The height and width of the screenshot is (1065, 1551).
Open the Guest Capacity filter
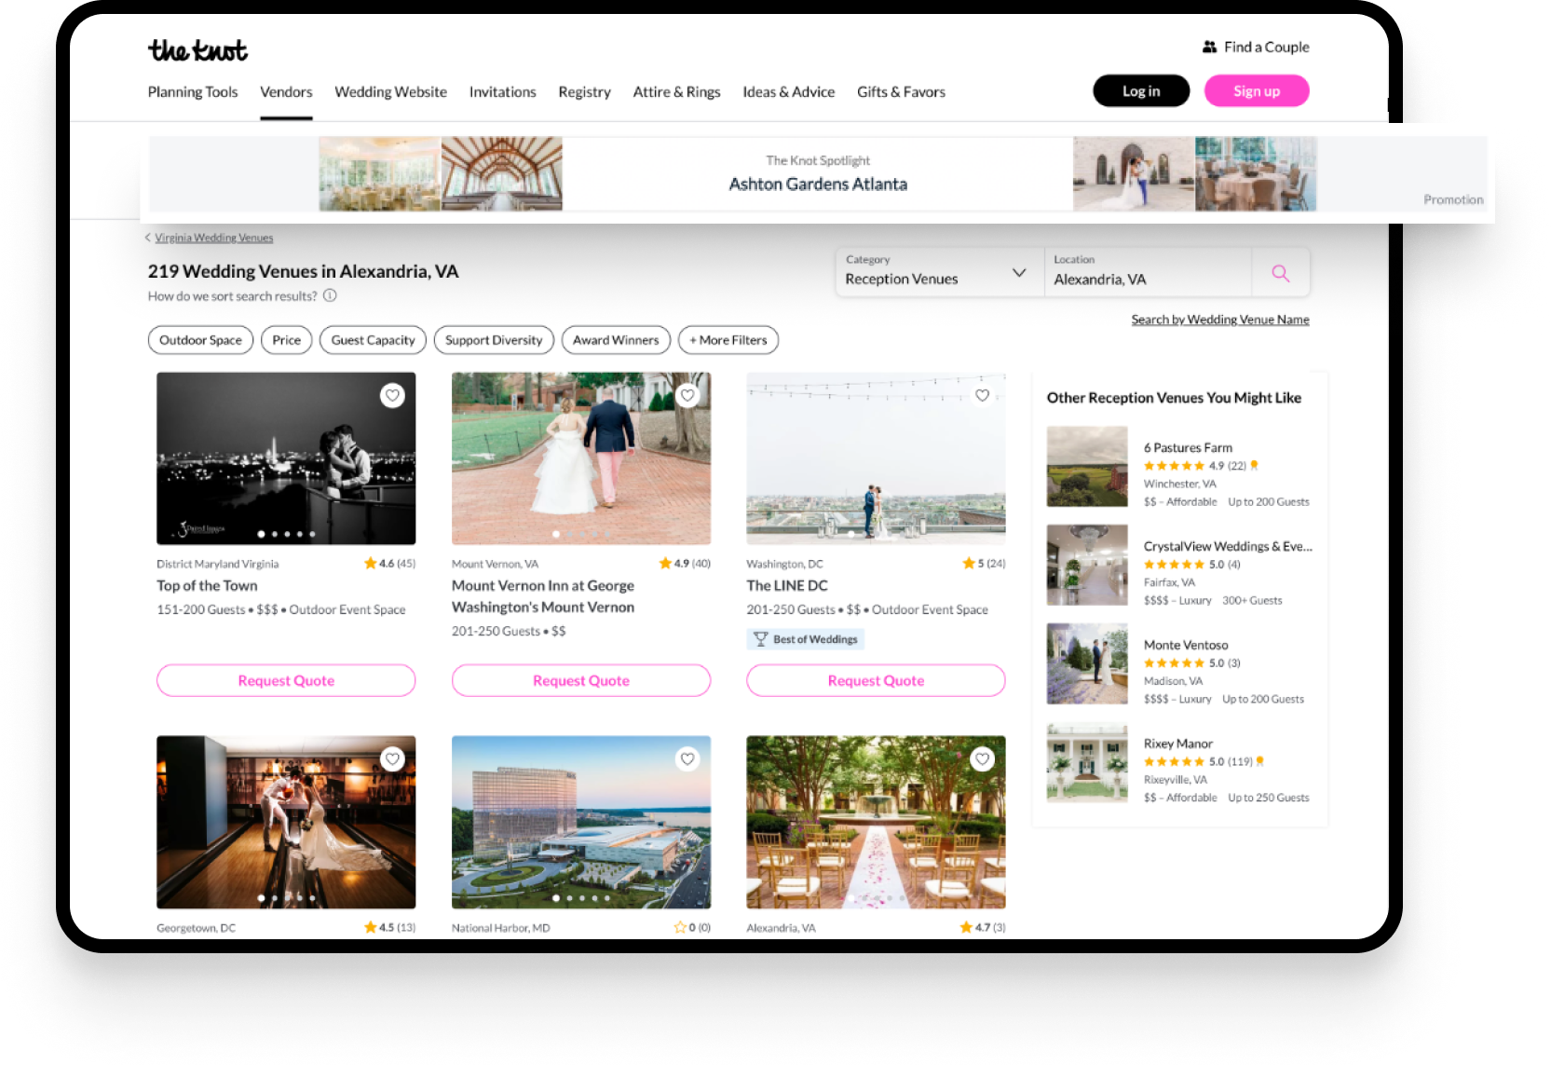(373, 340)
